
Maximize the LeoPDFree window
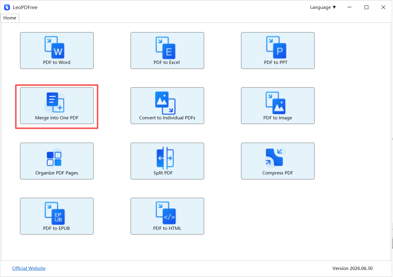(x=366, y=7)
